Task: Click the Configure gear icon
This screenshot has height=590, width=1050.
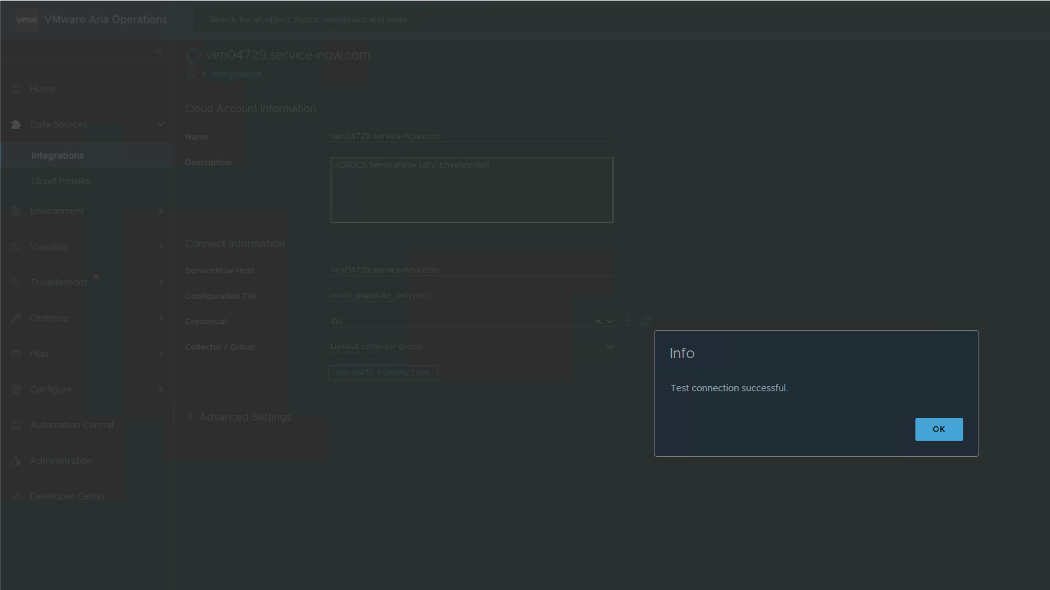Action: (x=16, y=389)
